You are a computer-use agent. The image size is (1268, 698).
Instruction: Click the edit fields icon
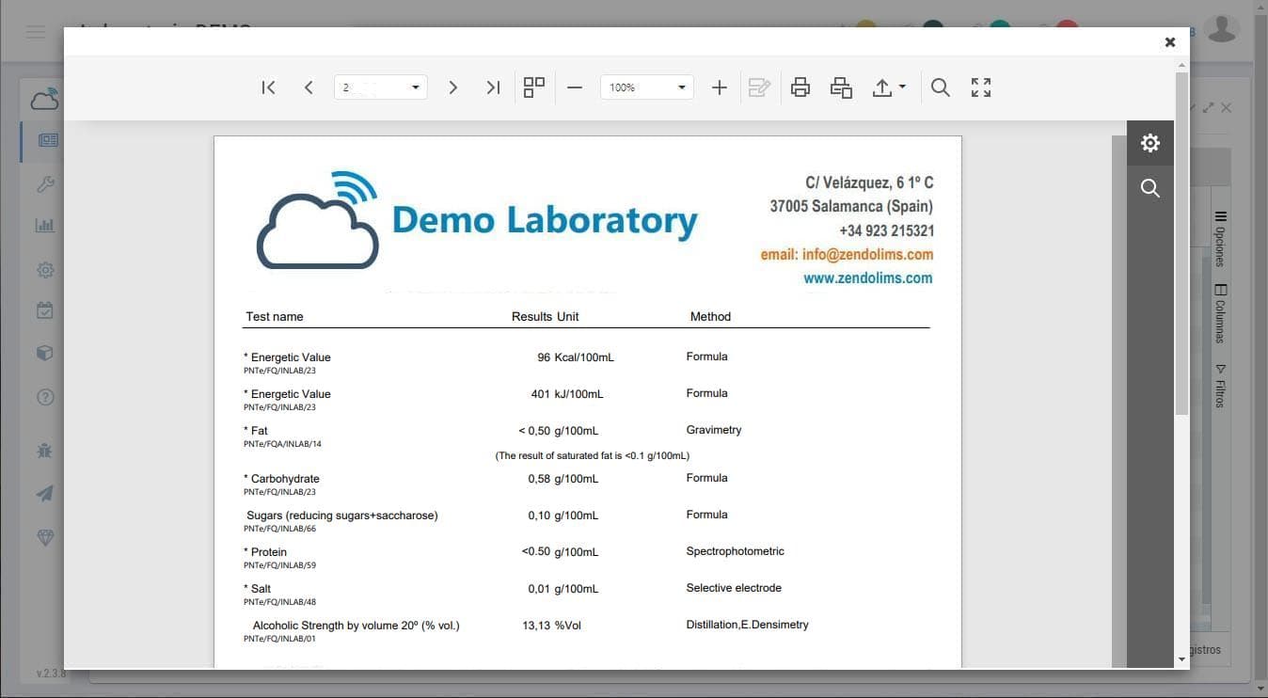point(759,87)
